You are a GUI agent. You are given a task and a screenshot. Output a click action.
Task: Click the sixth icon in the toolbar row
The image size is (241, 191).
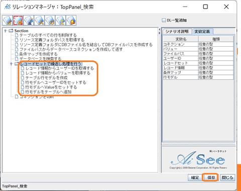point(61,21)
